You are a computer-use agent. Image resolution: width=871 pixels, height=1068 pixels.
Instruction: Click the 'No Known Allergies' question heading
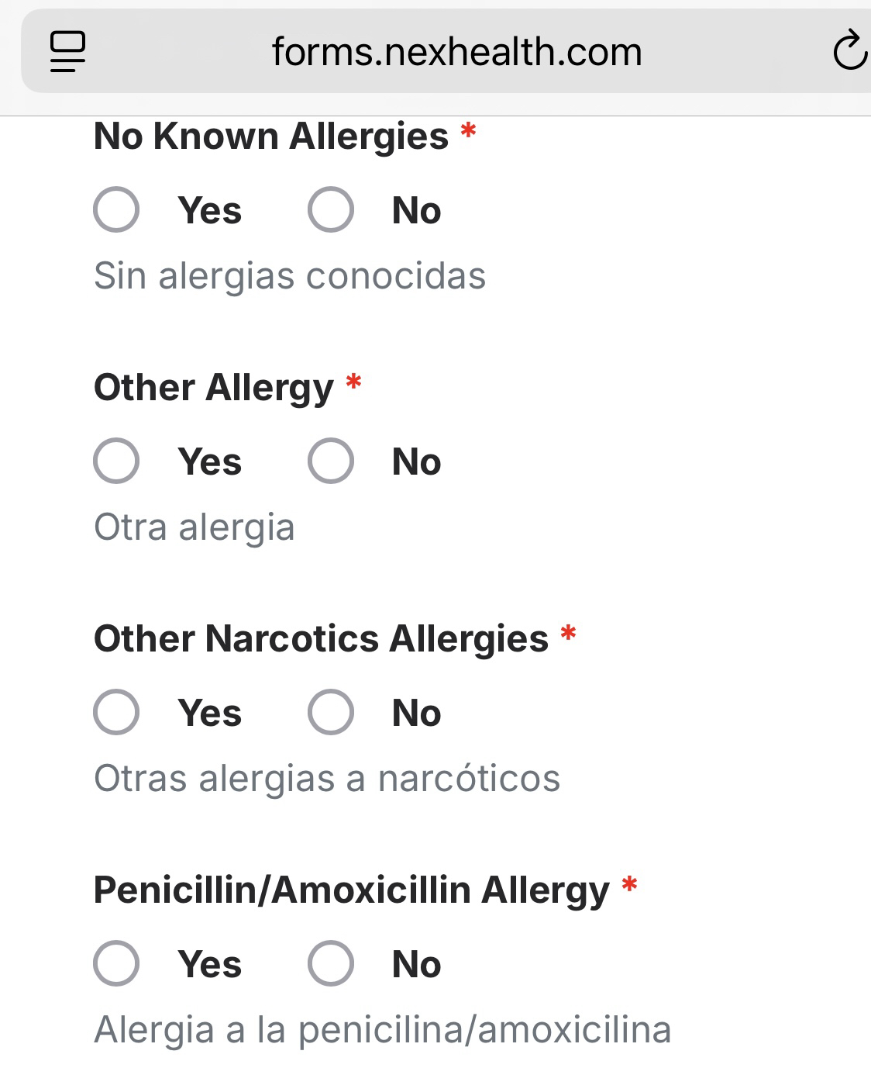pos(271,137)
